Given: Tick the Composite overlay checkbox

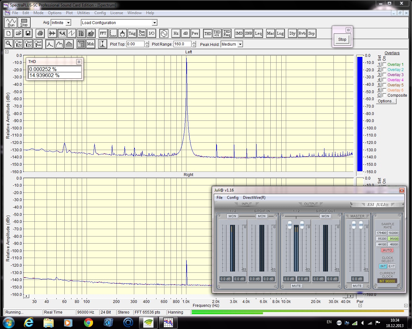Looking at the screenshot, I should pyautogui.click(x=384, y=95).
